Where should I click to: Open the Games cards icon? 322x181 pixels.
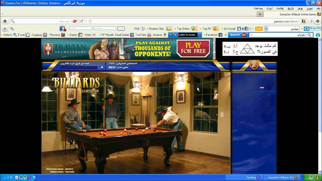click(80, 35)
